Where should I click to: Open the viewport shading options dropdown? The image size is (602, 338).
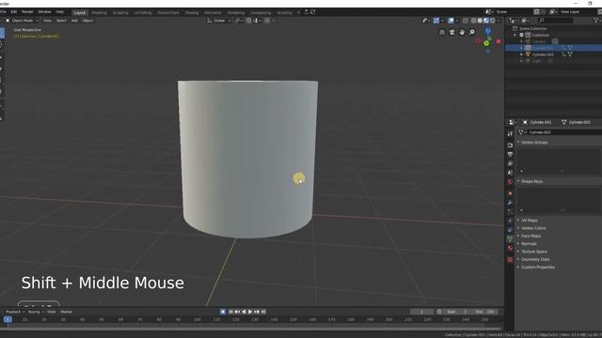pyautogui.click(x=499, y=21)
